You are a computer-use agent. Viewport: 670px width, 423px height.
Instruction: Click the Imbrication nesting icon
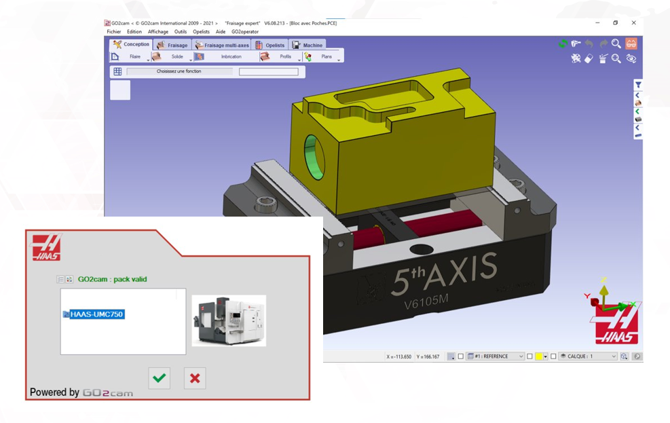pos(199,56)
